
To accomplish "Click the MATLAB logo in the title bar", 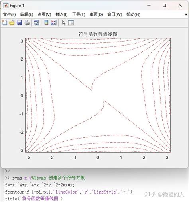I will tap(6, 6).
